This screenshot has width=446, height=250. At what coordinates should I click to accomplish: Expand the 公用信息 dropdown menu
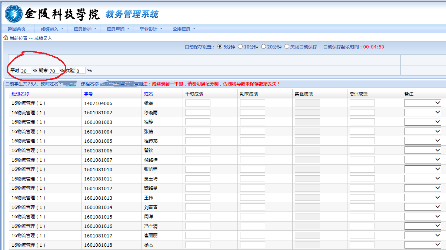184,29
